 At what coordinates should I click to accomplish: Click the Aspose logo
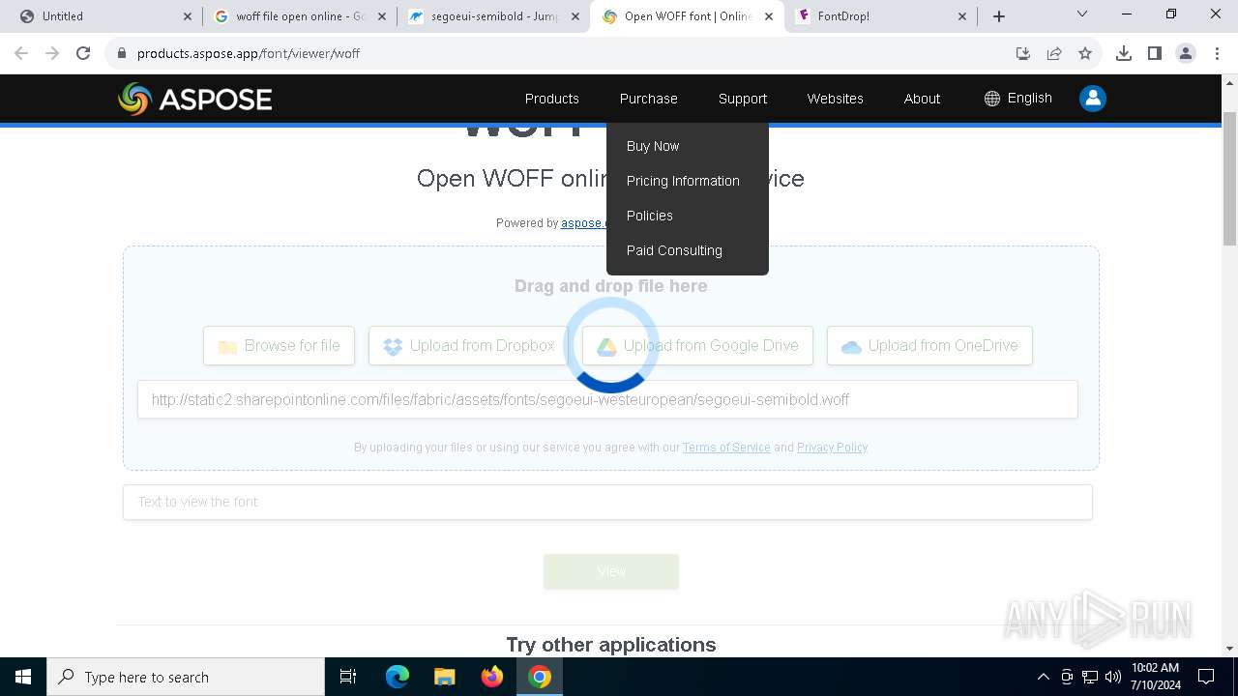(195, 99)
